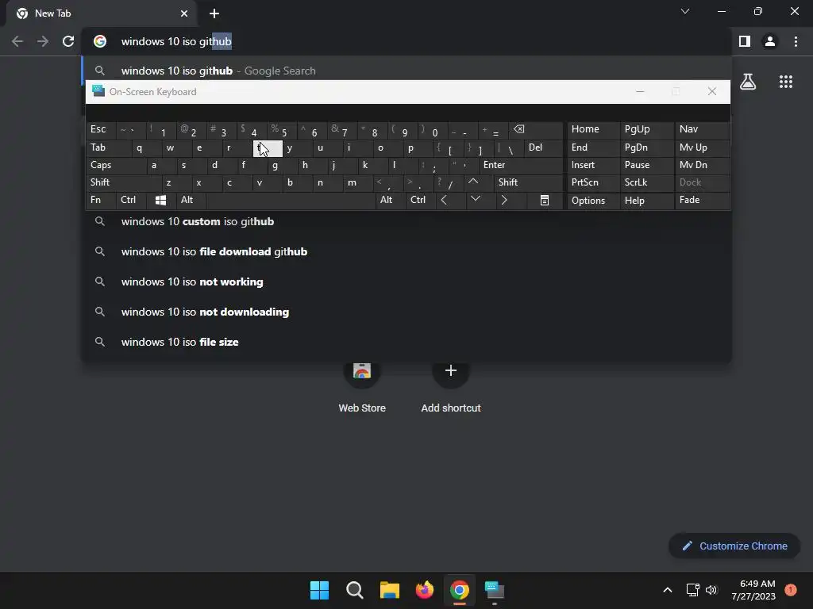
Task: Toggle the Chrome side panel
Action: (x=745, y=41)
